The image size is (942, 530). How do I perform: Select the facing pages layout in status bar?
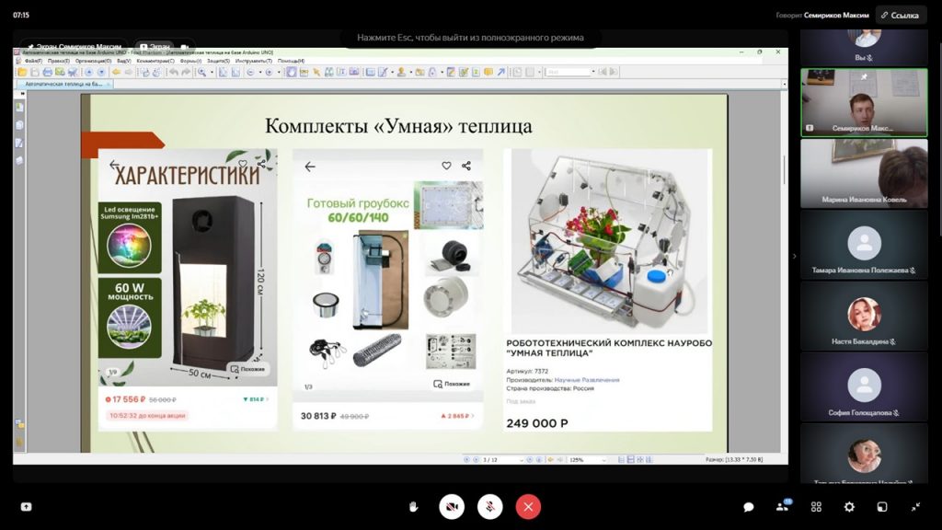click(639, 460)
